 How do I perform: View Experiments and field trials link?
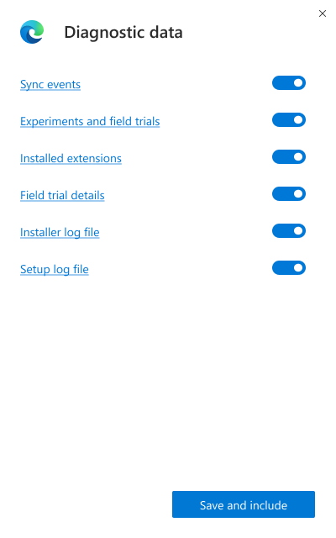(90, 121)
